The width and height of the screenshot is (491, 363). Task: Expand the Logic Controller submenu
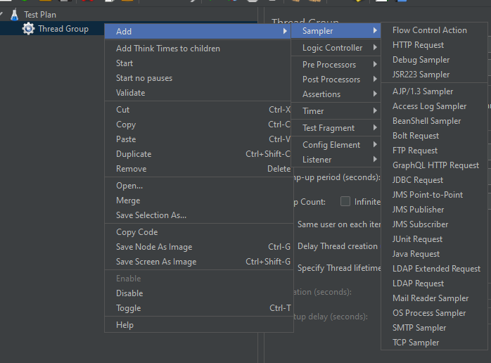coord(336,48)
